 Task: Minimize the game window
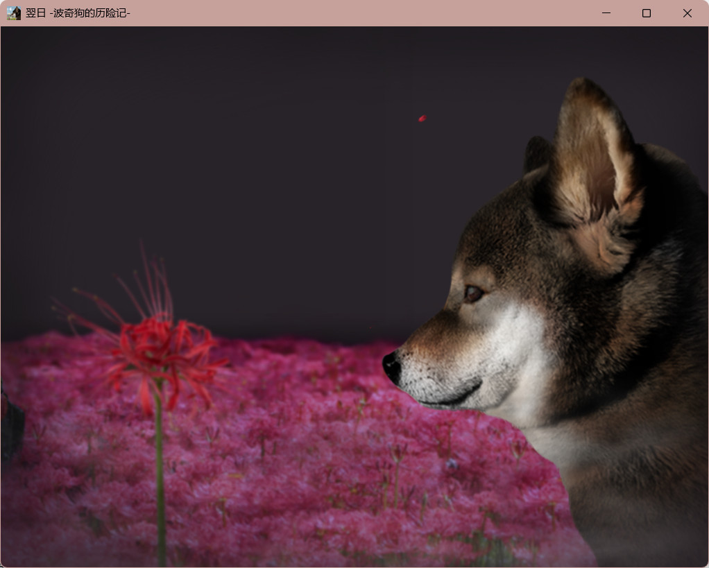pyautogui.click(x=606, y=13)
